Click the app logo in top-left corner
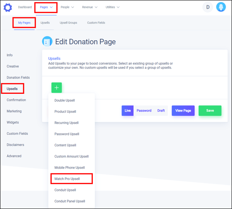Viewport: 232px width, 209px height. (x=8, y=7)
